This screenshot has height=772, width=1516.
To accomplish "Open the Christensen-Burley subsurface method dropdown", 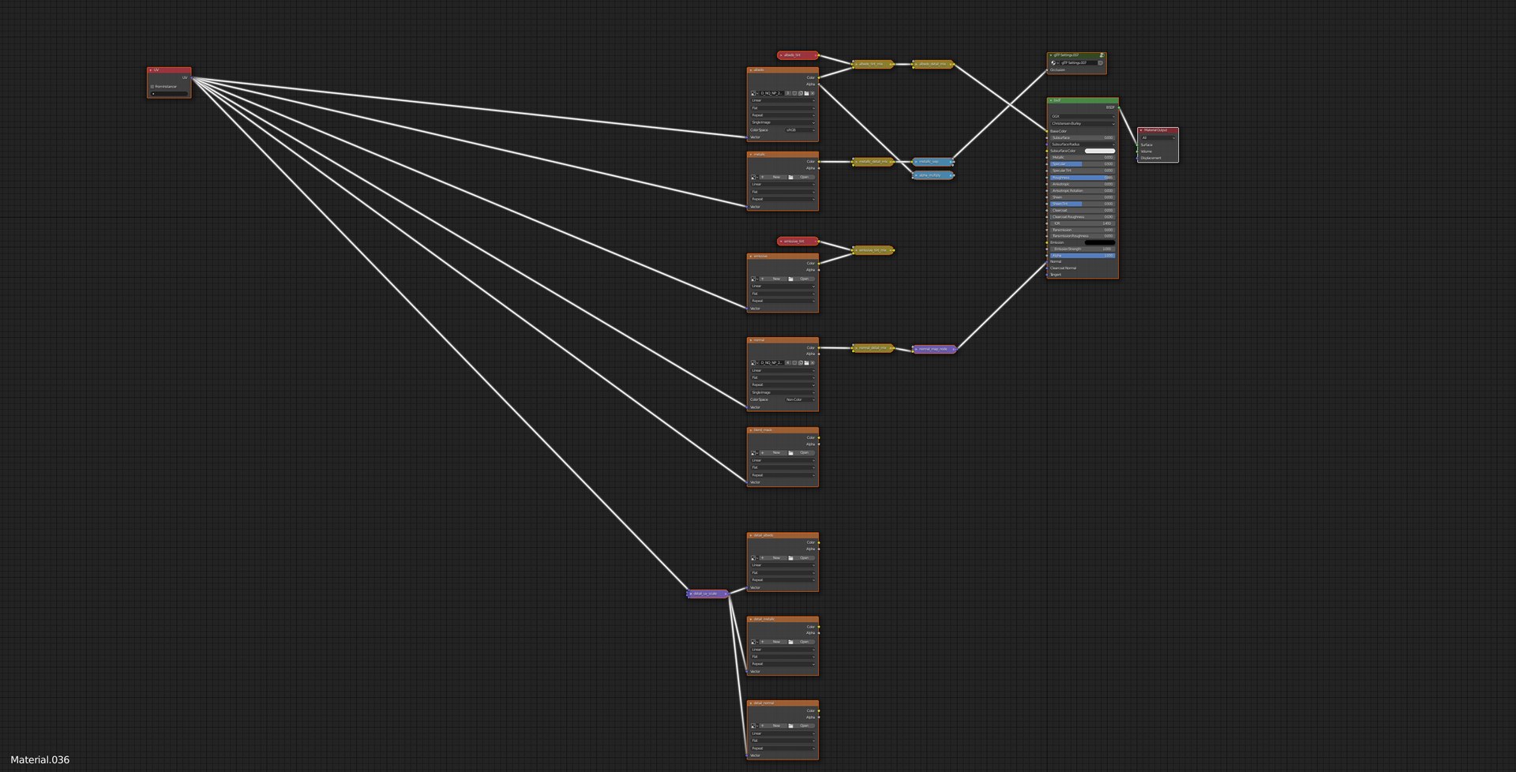I will 1083,123.
